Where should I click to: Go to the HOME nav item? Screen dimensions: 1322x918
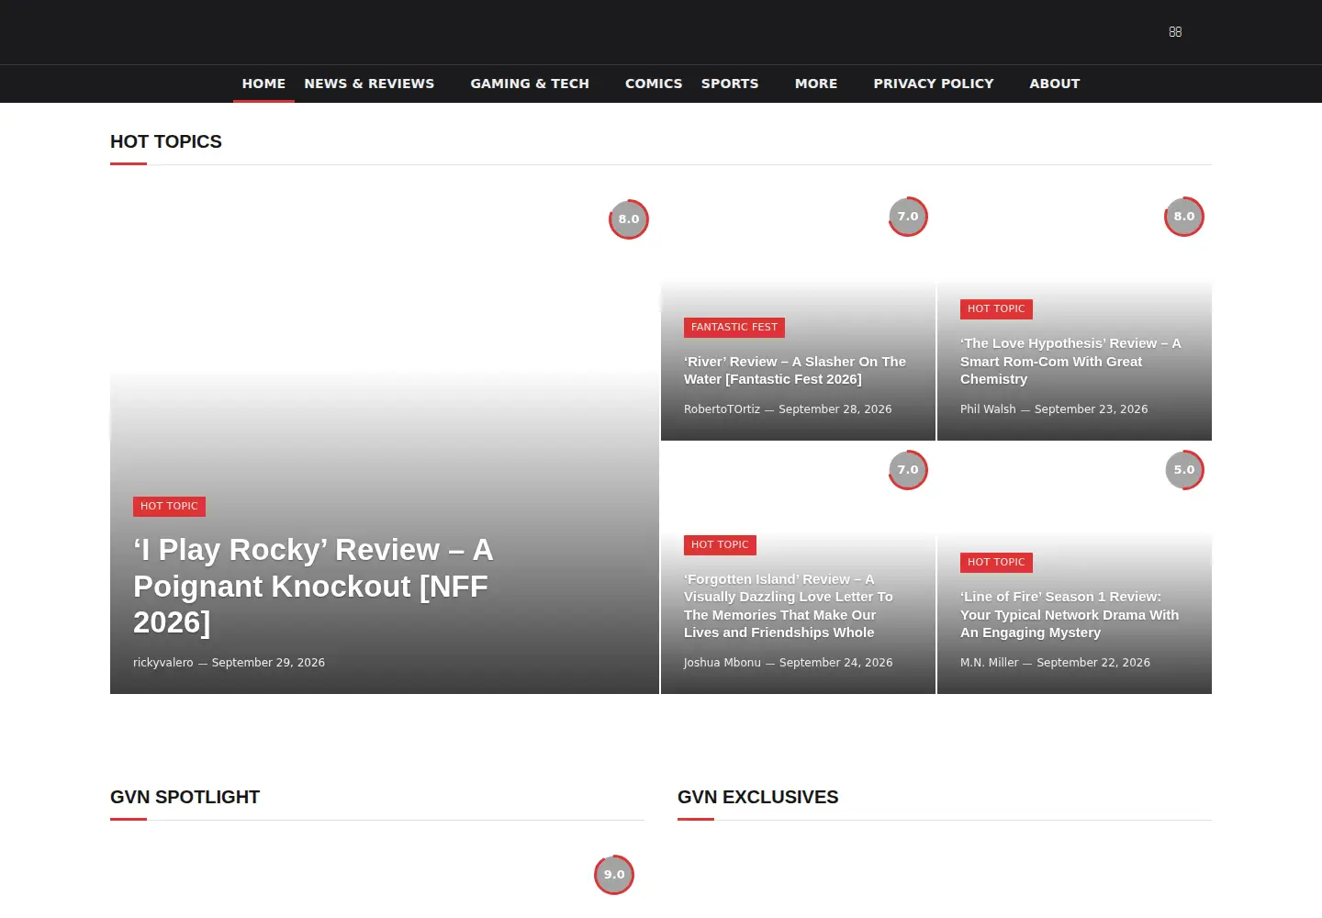point(263,84)
